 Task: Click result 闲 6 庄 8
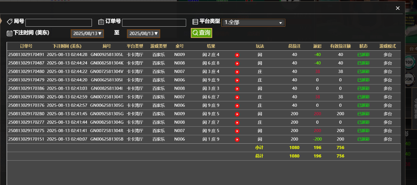211,63
